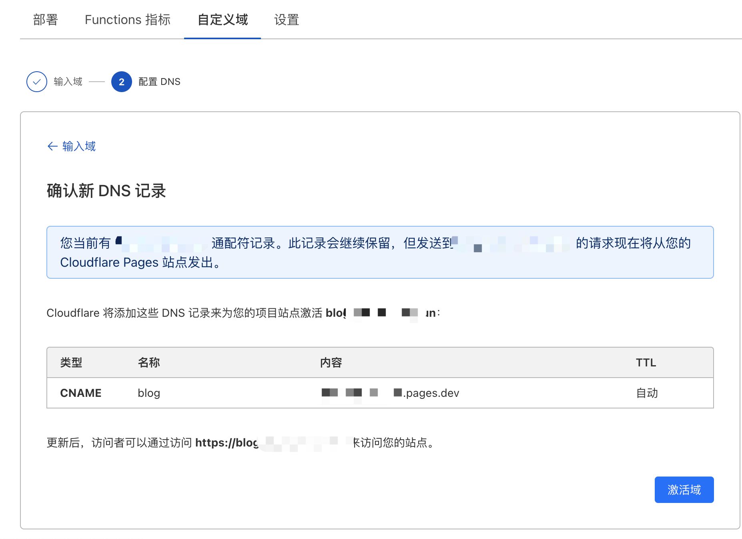The width and height of the screenshot is (742, 539).
Task: Switch to the Functions 指标 tab
Action: pos(127,20)
